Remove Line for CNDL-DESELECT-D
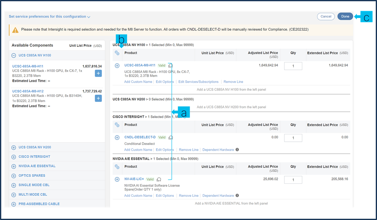Viewport: 377px width, 220px height. (188, 150)
